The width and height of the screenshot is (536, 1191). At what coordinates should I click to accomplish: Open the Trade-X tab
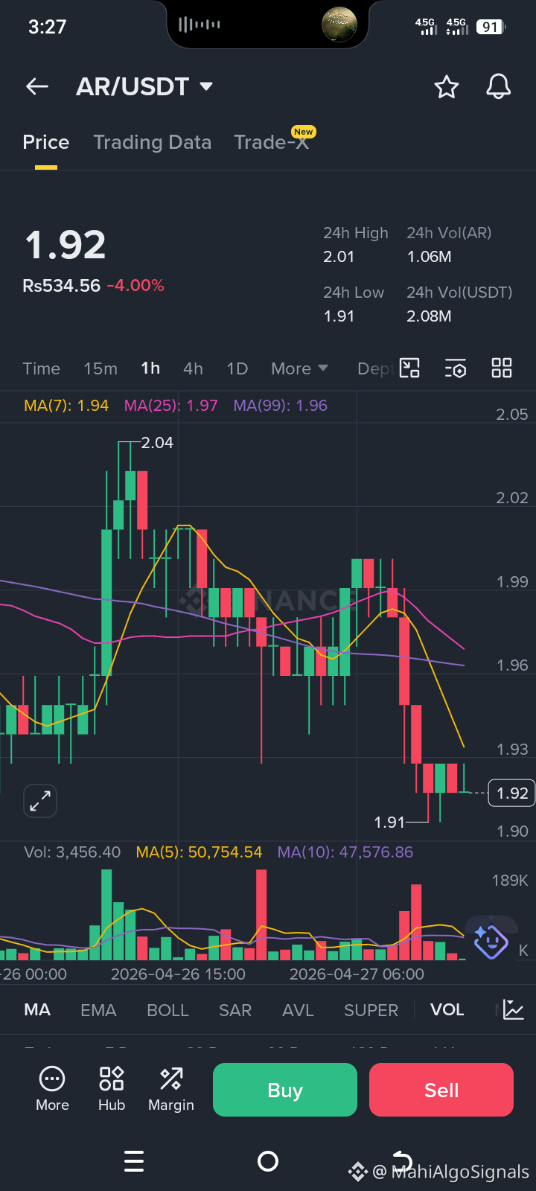(272, 142)
